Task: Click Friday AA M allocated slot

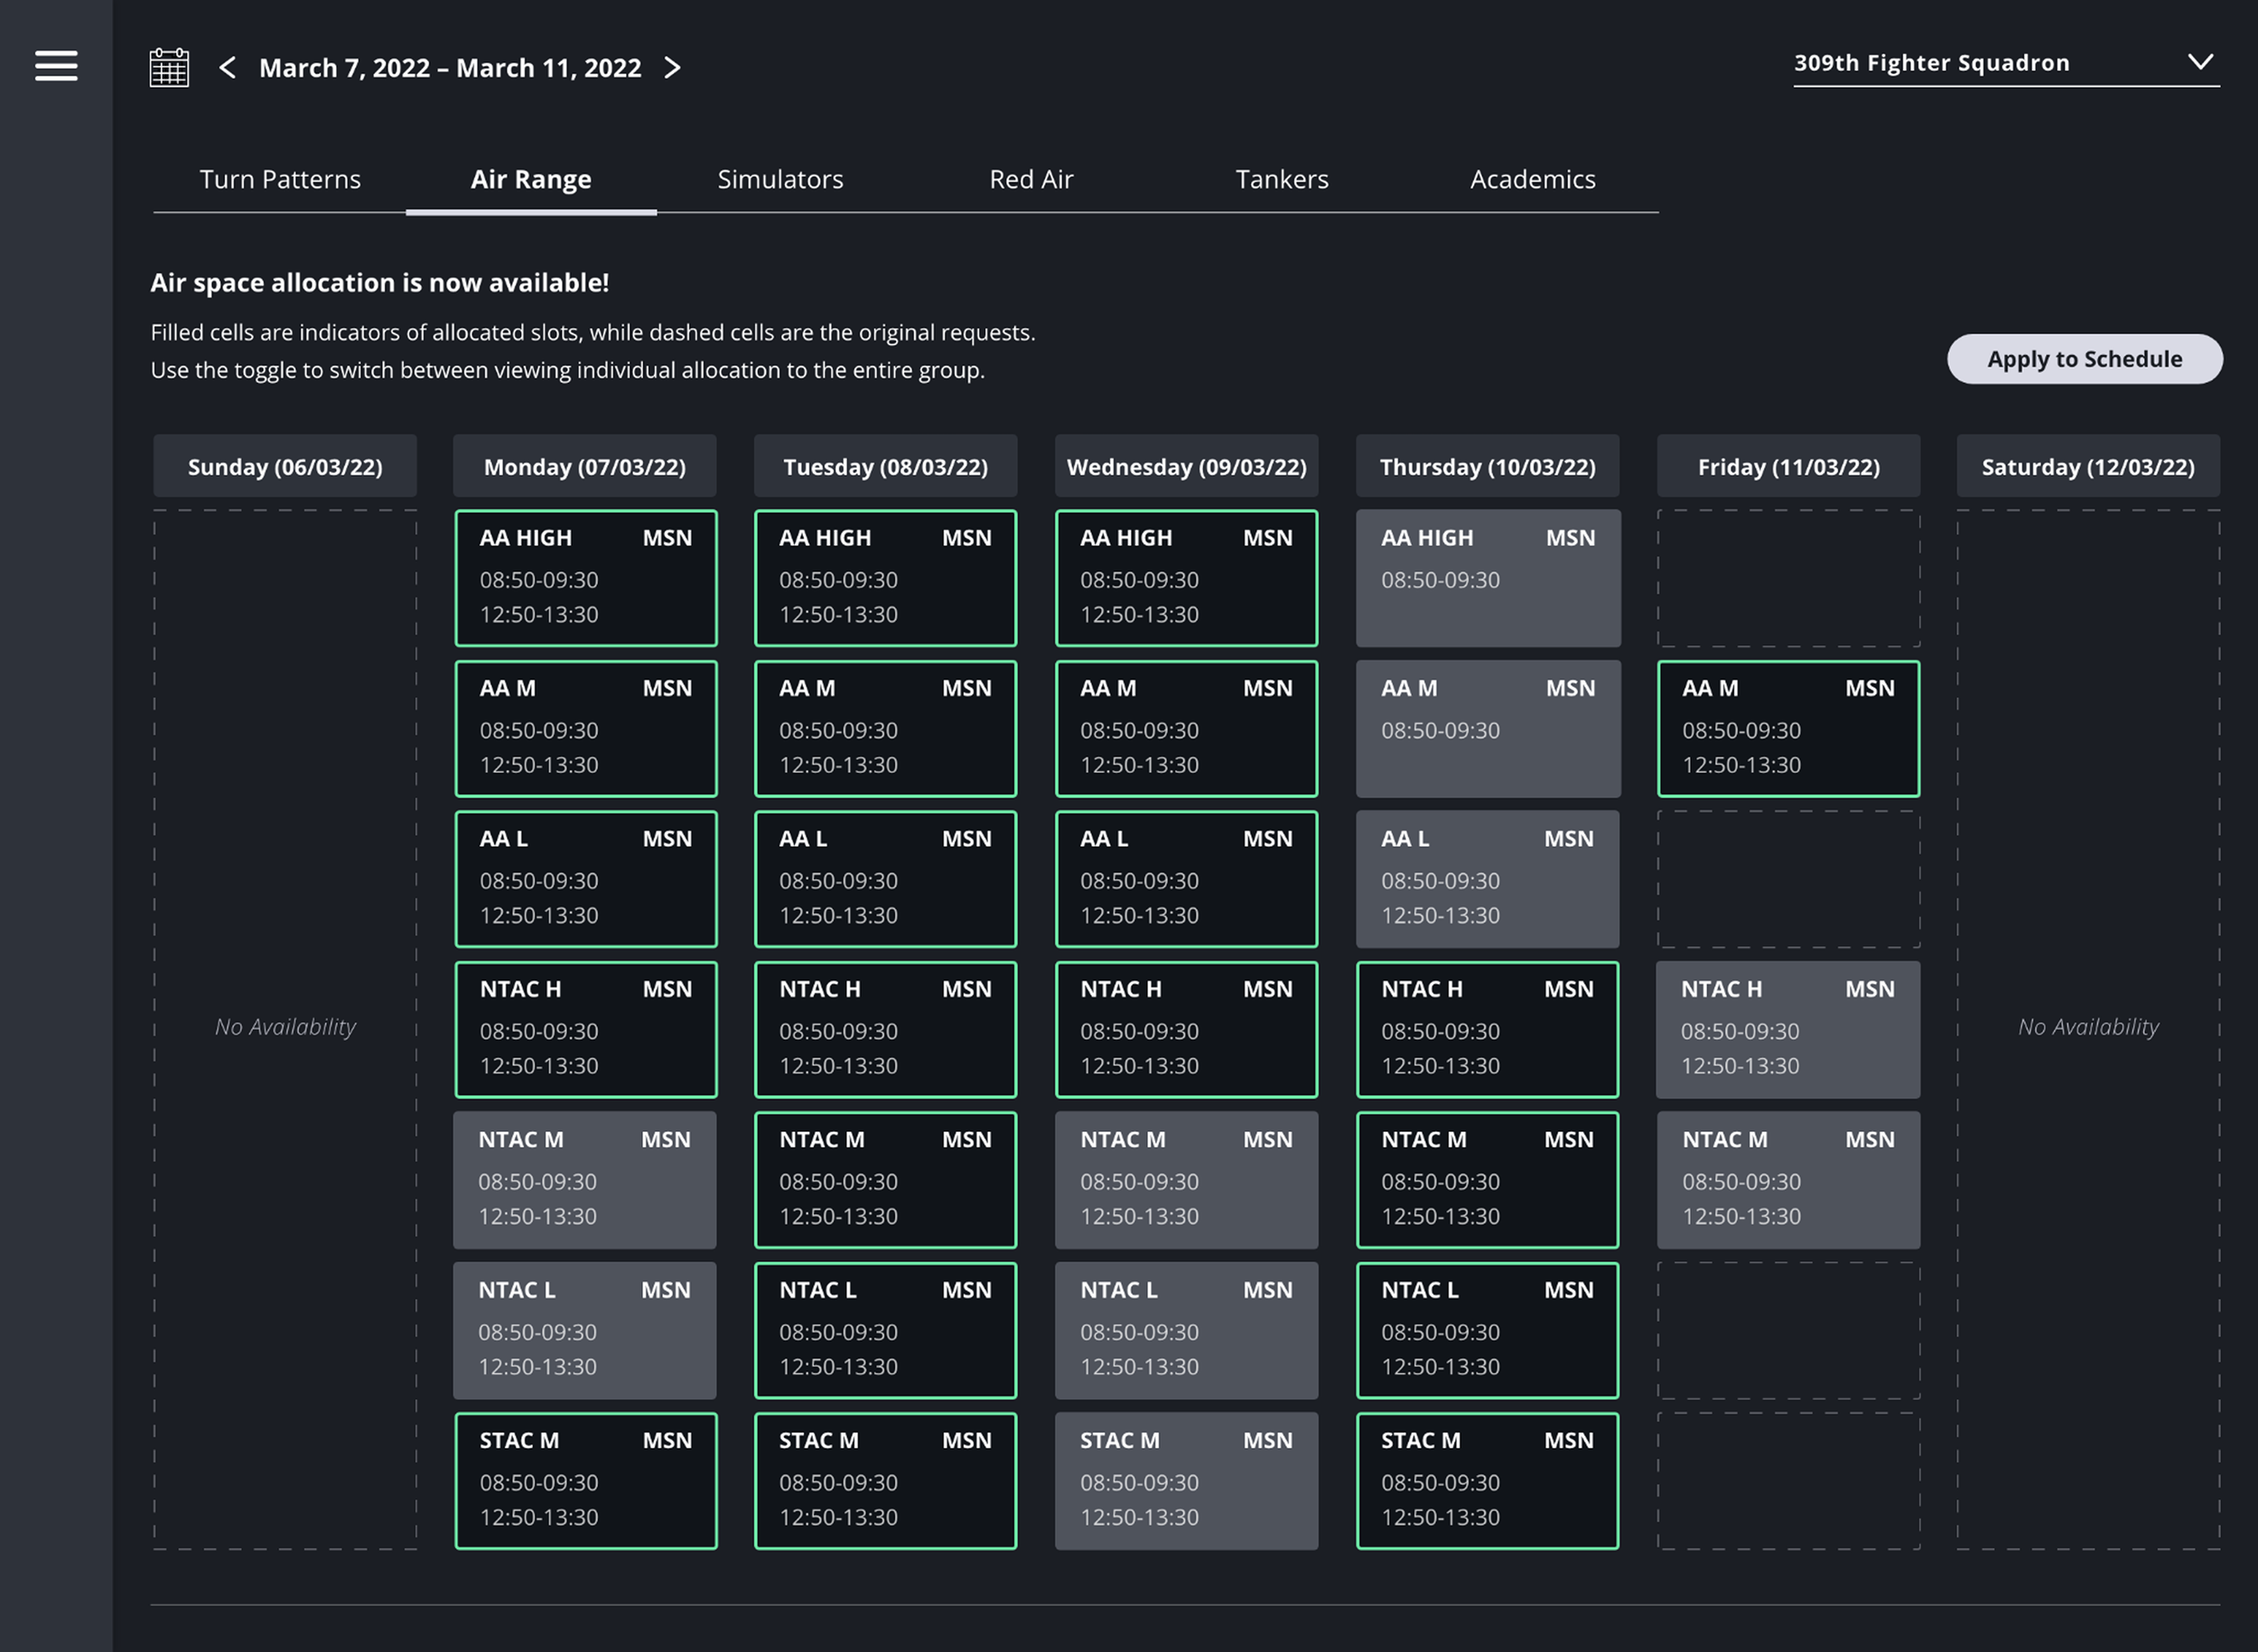Action: [1787, 728]
